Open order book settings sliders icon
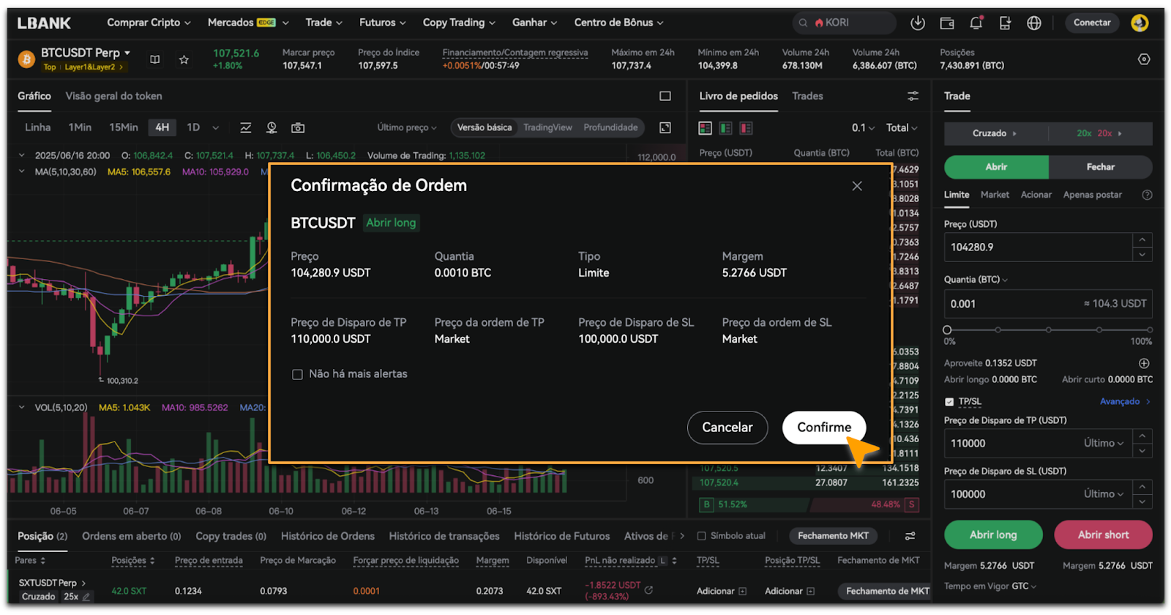 (x=913, y=97)
